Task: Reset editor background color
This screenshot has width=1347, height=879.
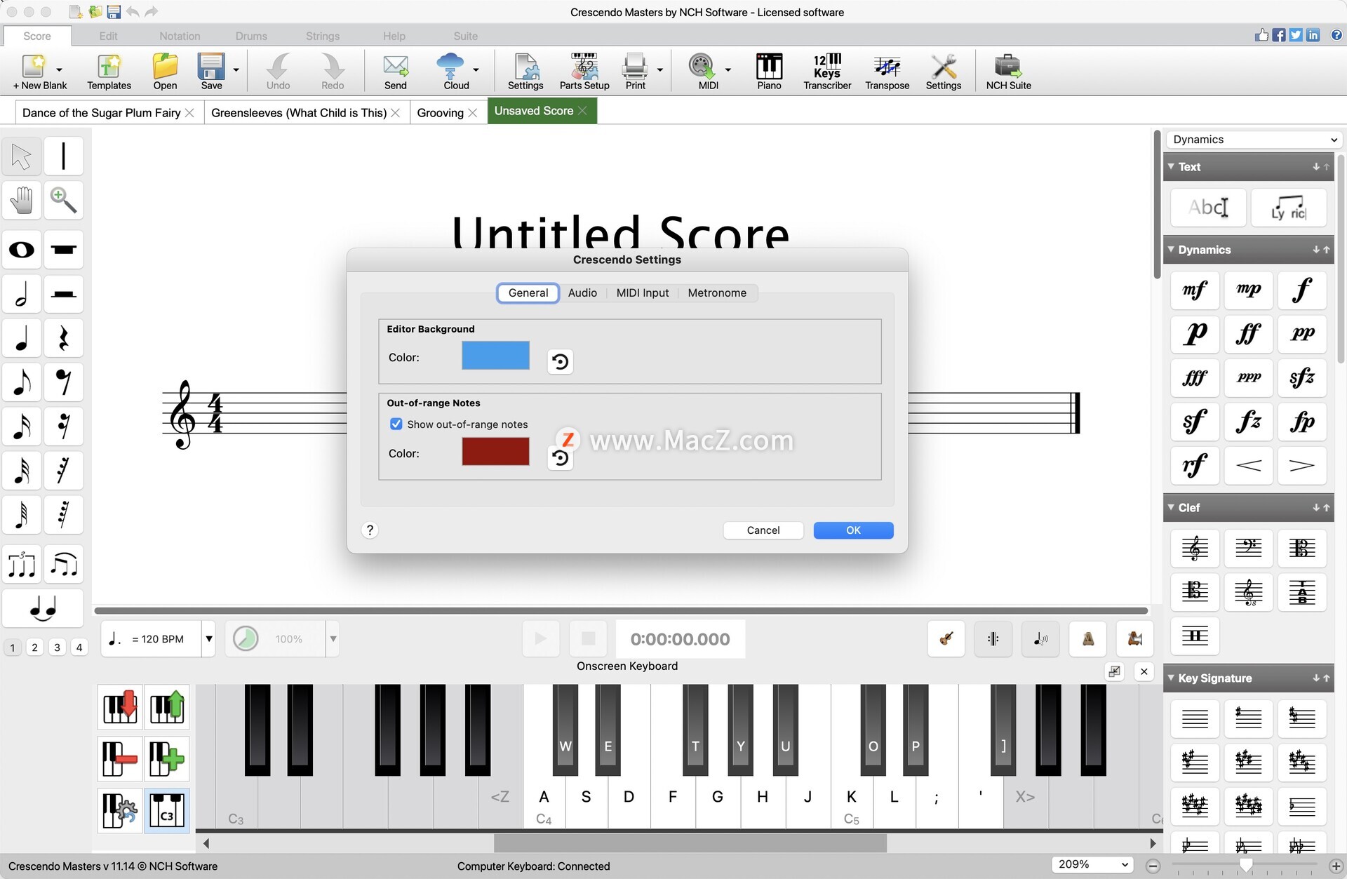Action: click(x=560, y=361)
